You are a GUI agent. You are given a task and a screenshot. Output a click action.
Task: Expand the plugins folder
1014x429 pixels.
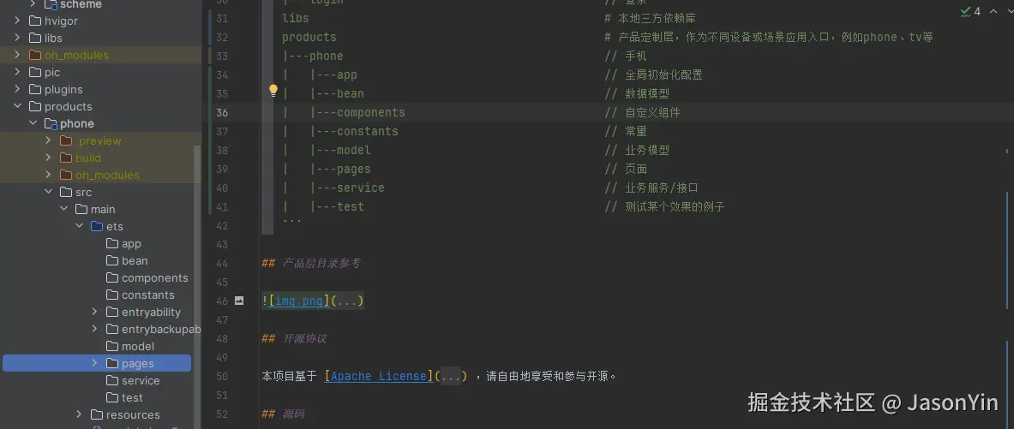click(17, 89)
